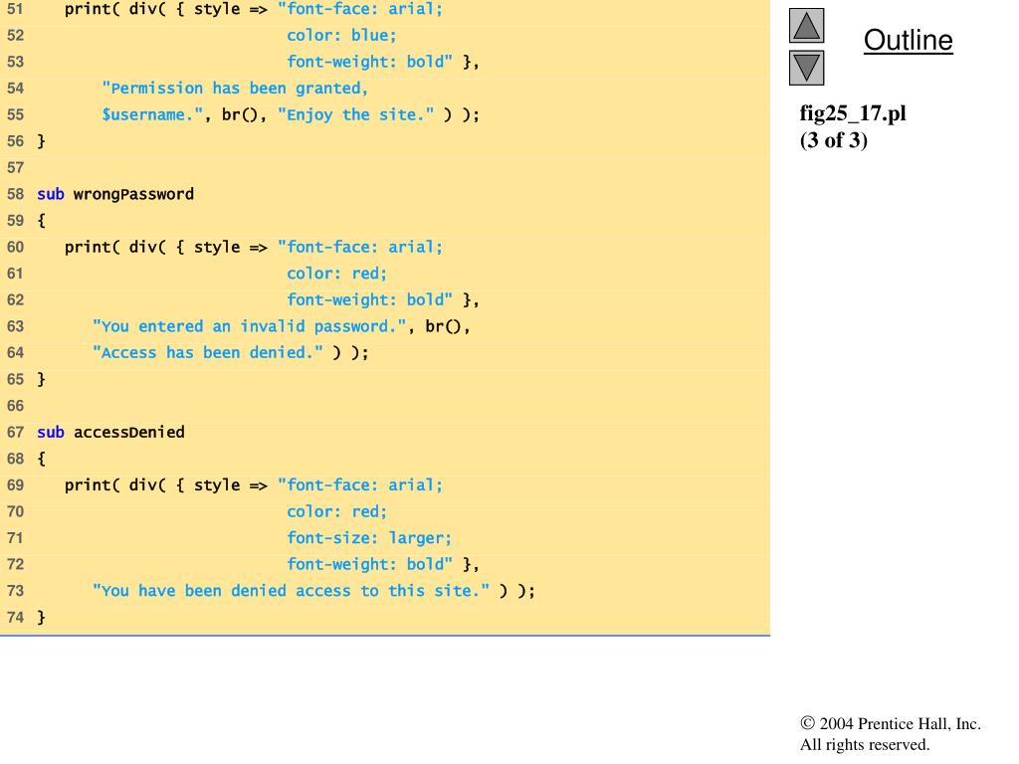The width and height of the screenshot is (1019, 764).
Task: Click the sub accessDenied declaration
Action: click(x=110, y=432)
